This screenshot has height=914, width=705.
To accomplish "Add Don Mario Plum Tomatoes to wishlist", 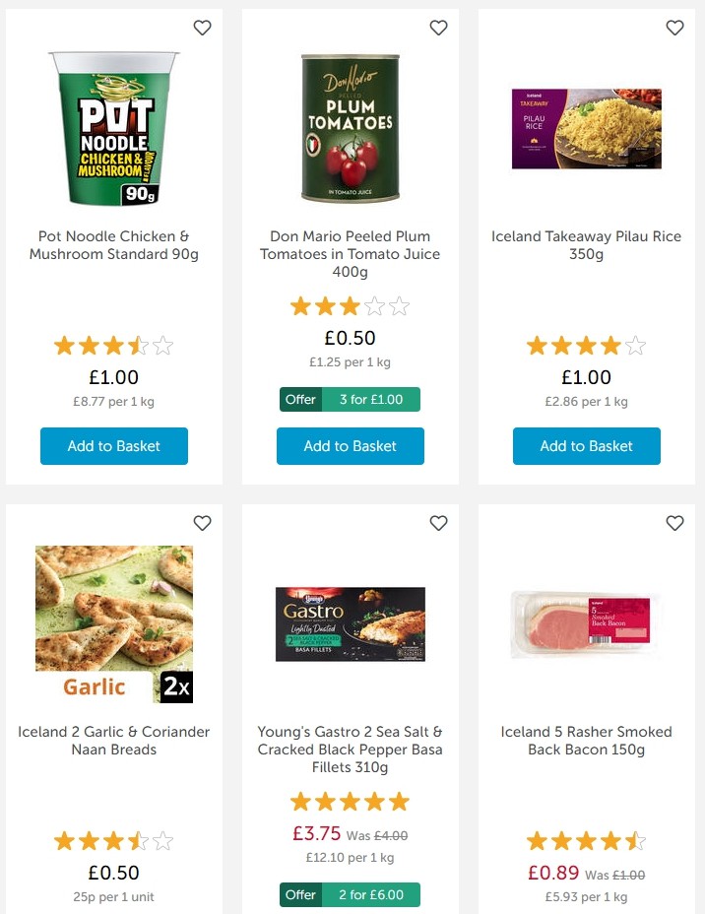I will 438,28.
